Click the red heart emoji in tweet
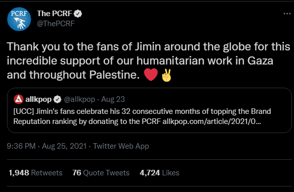The image size is (294, 192). point(151,75)
